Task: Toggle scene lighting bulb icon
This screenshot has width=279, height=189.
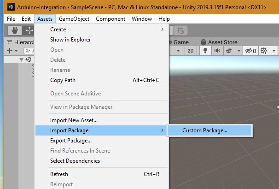Action: (205, 51)
